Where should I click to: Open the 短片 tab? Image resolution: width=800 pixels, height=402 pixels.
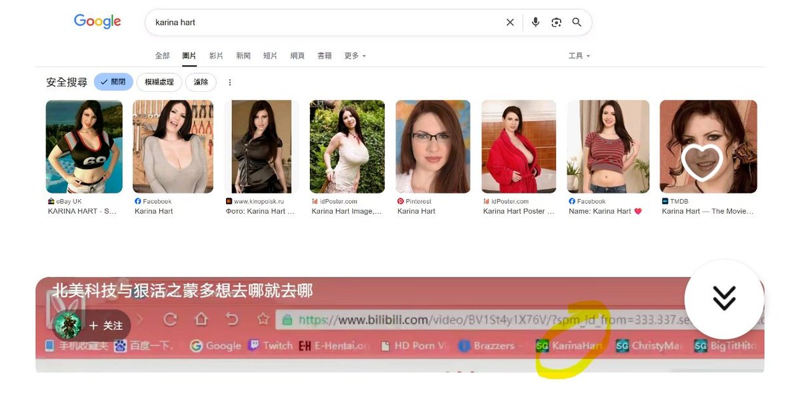(x=270, y=56)
